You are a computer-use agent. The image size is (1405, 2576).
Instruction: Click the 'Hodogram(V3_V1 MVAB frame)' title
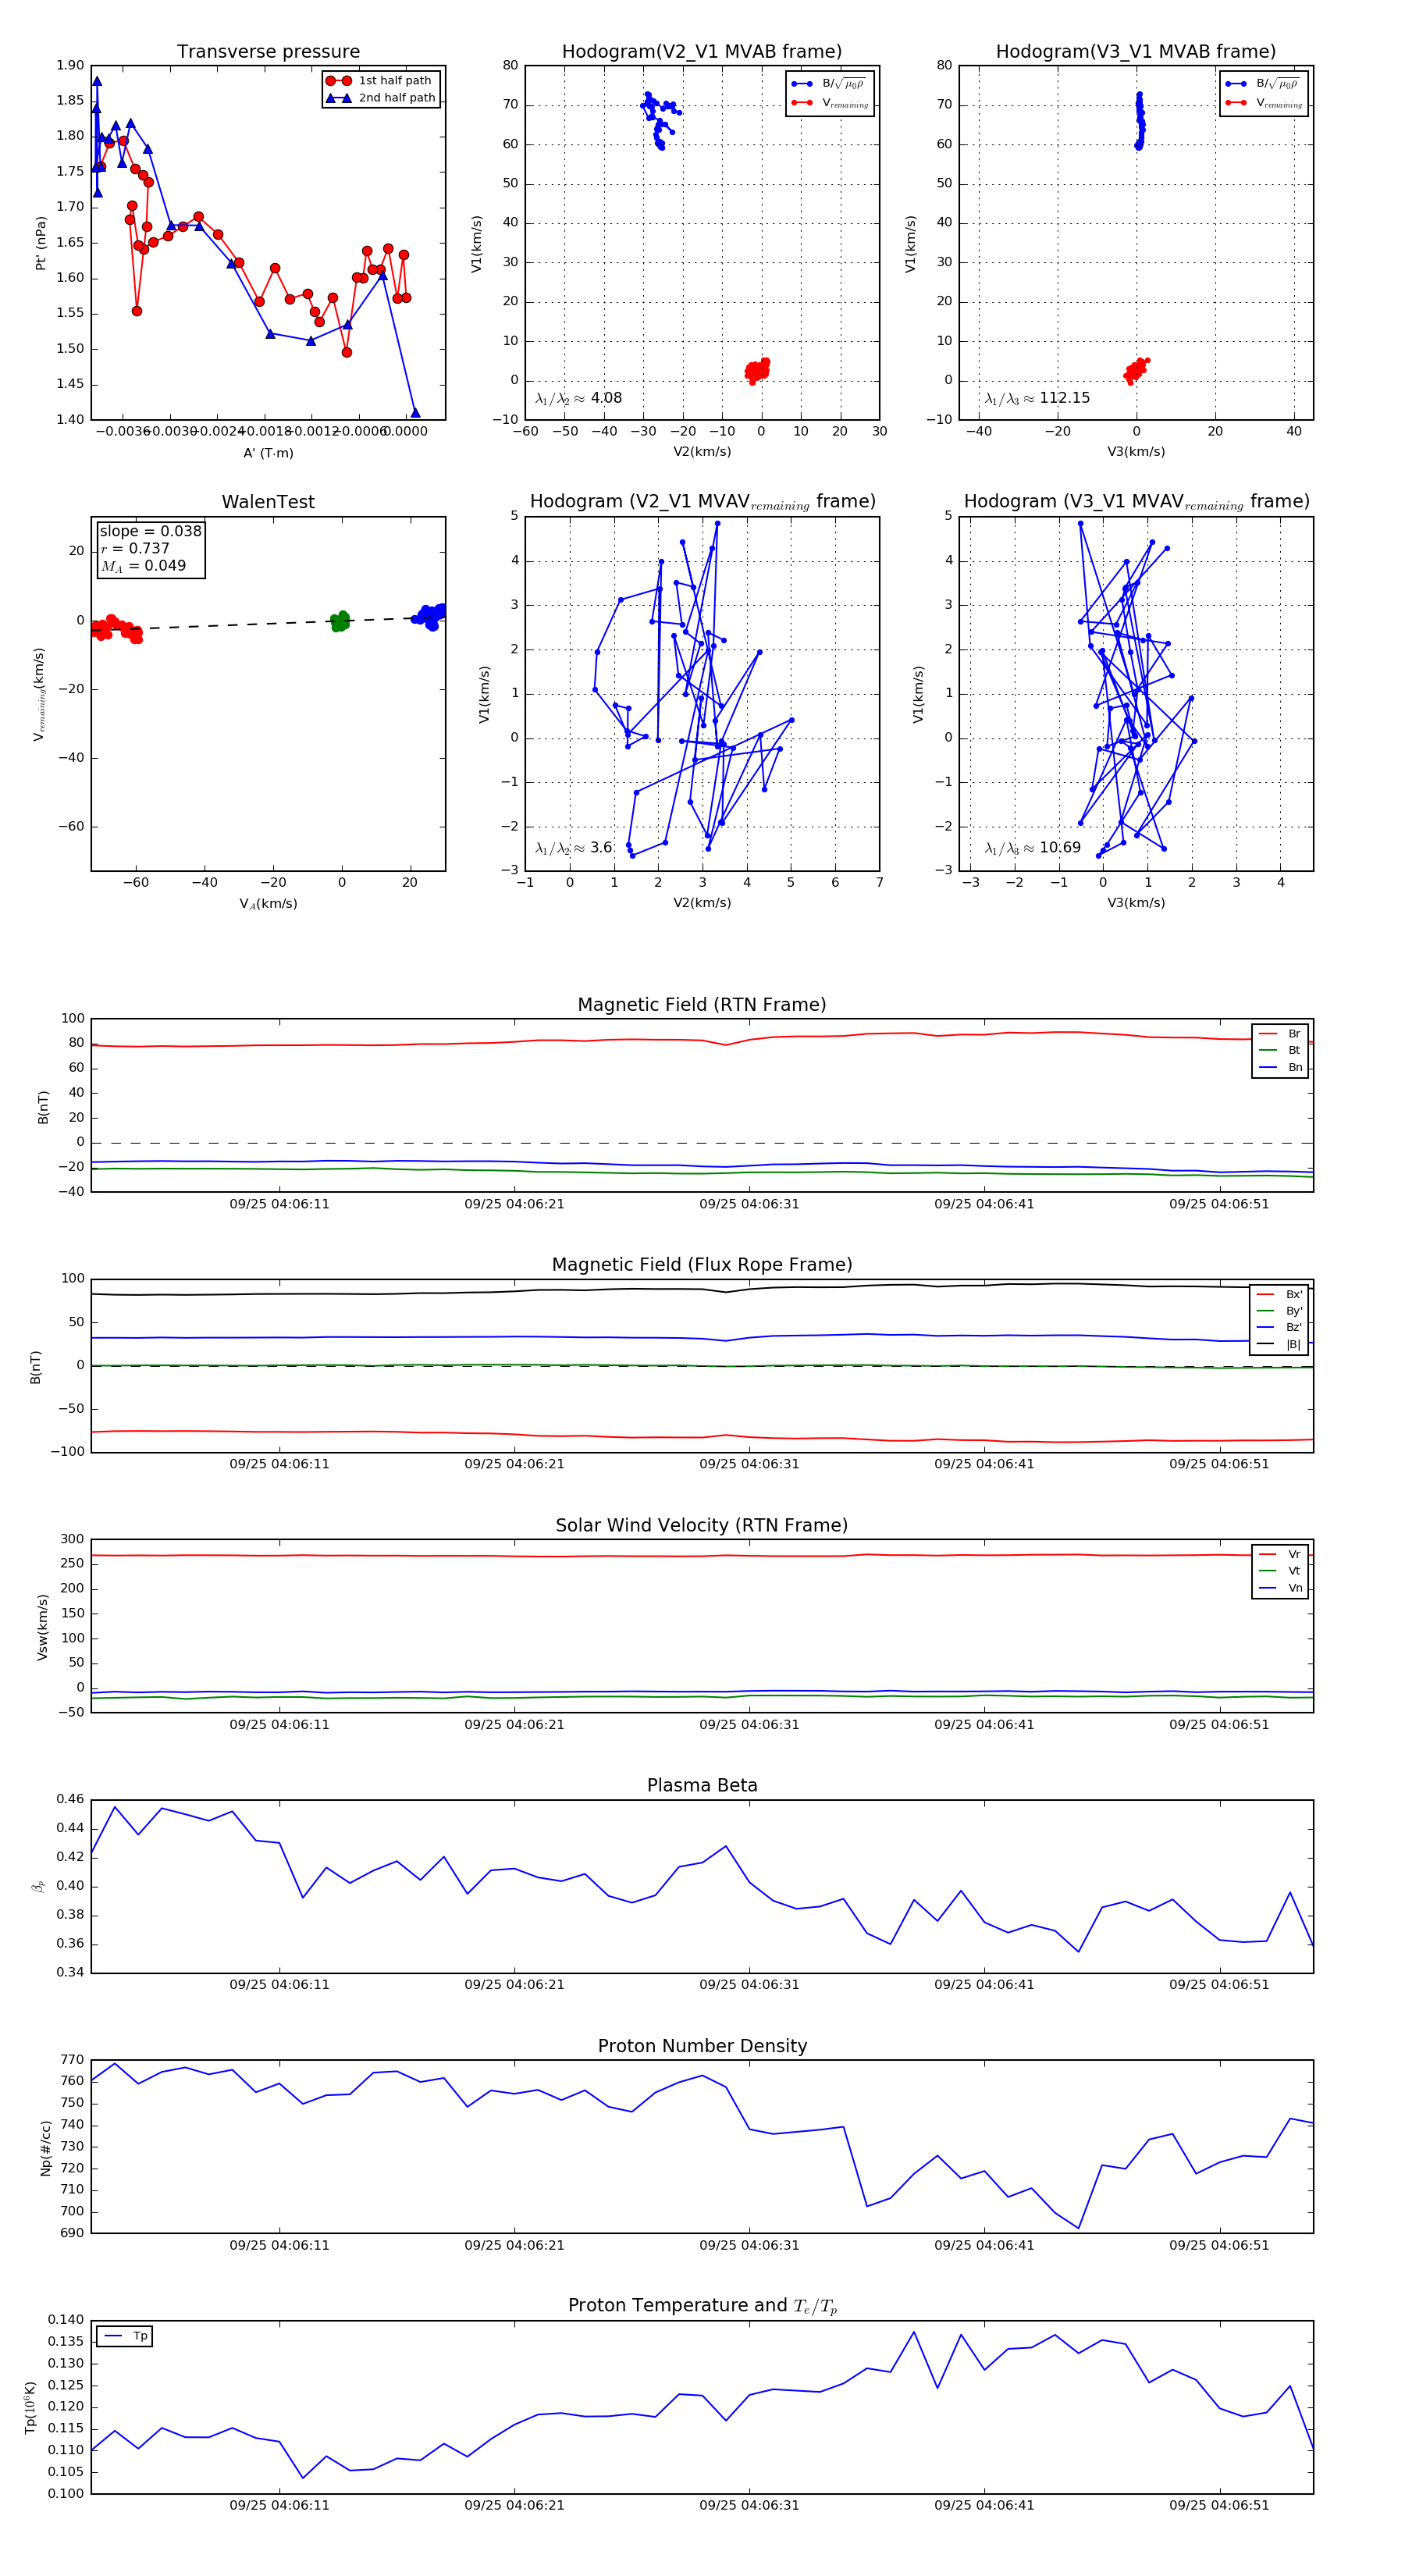pyautogui.click(x=1136, y=52)
